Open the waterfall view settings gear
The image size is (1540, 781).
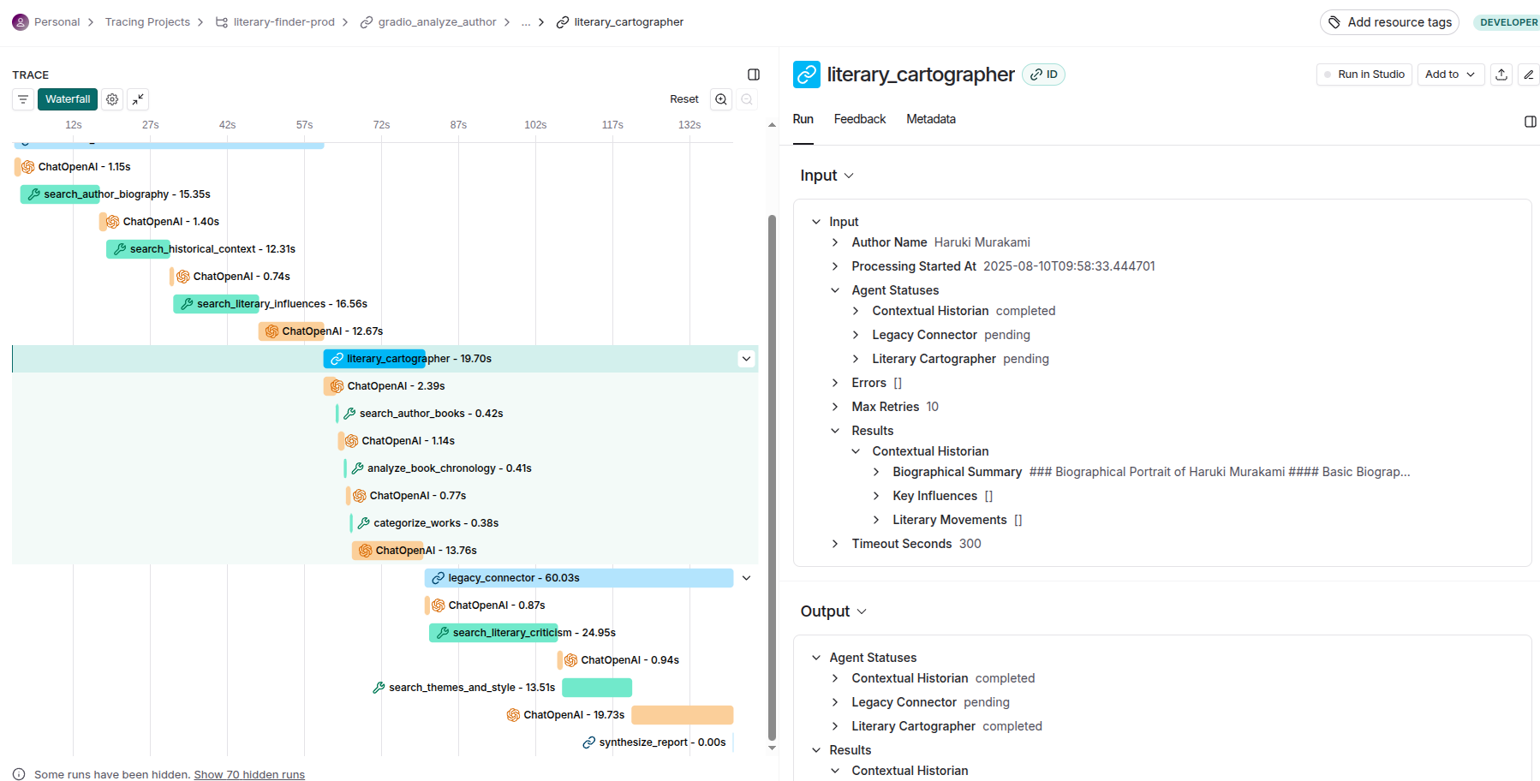[x=112, y=99]
